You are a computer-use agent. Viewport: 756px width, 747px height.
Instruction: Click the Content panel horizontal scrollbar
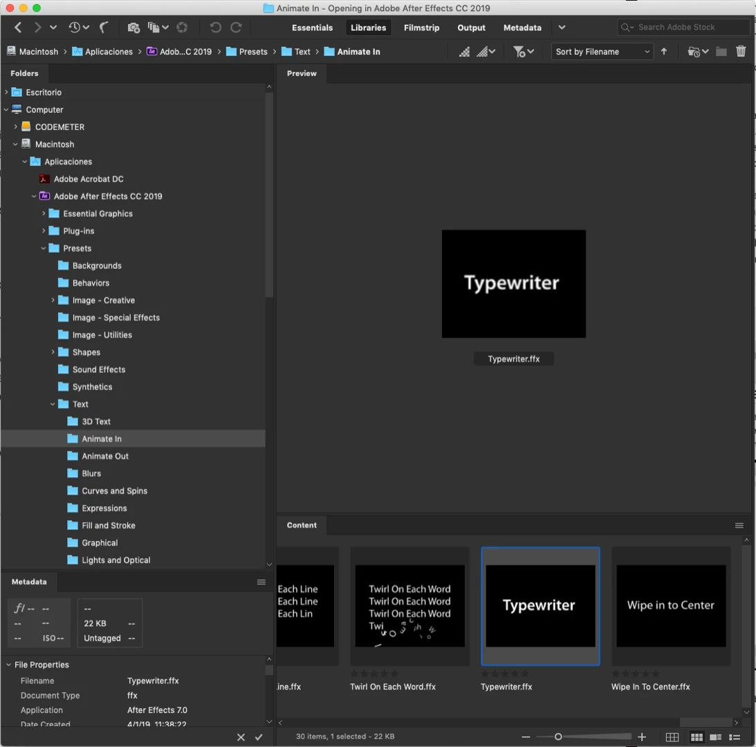(706, 722)
